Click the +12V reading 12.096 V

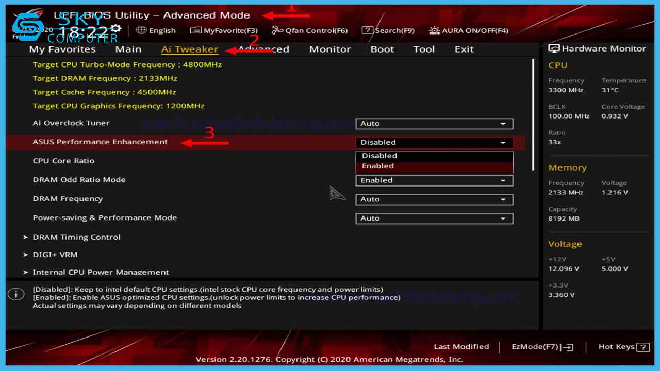[x=564, y=269]
